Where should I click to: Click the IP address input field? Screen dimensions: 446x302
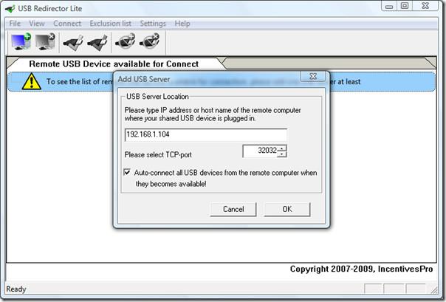coord(205,135)
